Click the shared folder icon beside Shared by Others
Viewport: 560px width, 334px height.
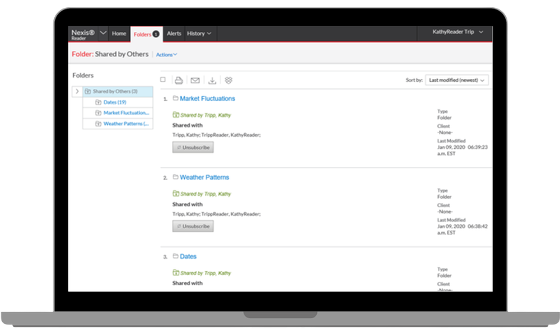(87, 91)
